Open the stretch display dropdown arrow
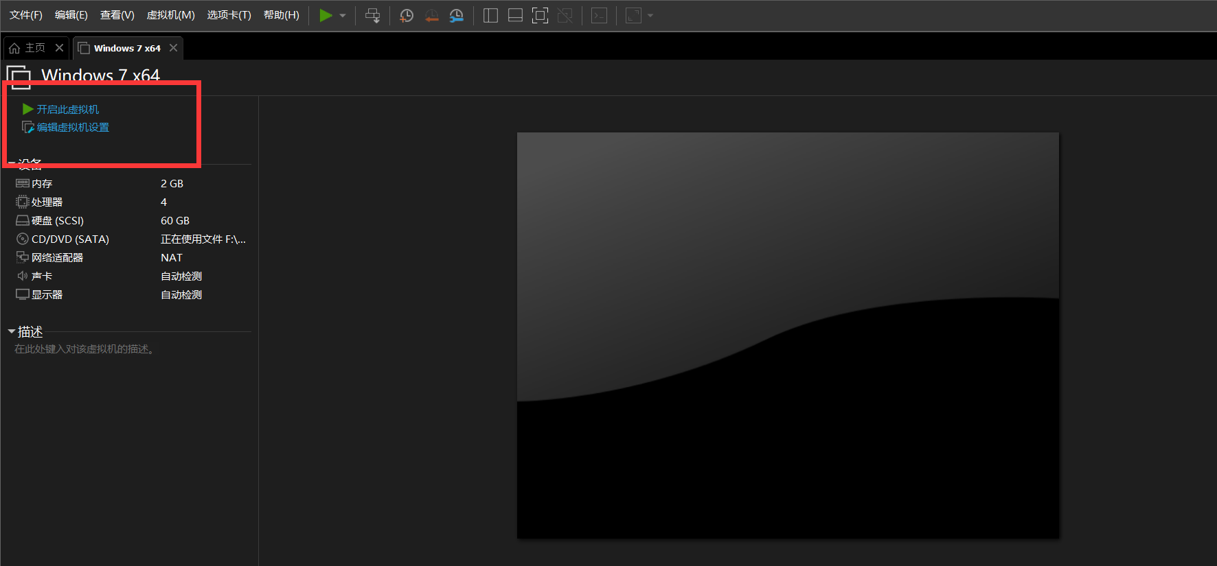 pyautogui.click(x=650, y=15)
